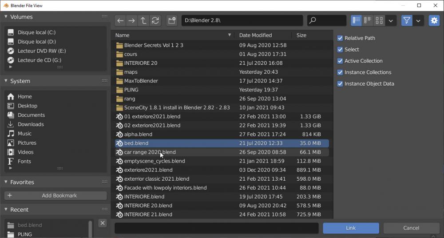This screenshot has width=444, height=238.
Task: Switch to vertical list display mode
Action: click(x=356, y=21)
